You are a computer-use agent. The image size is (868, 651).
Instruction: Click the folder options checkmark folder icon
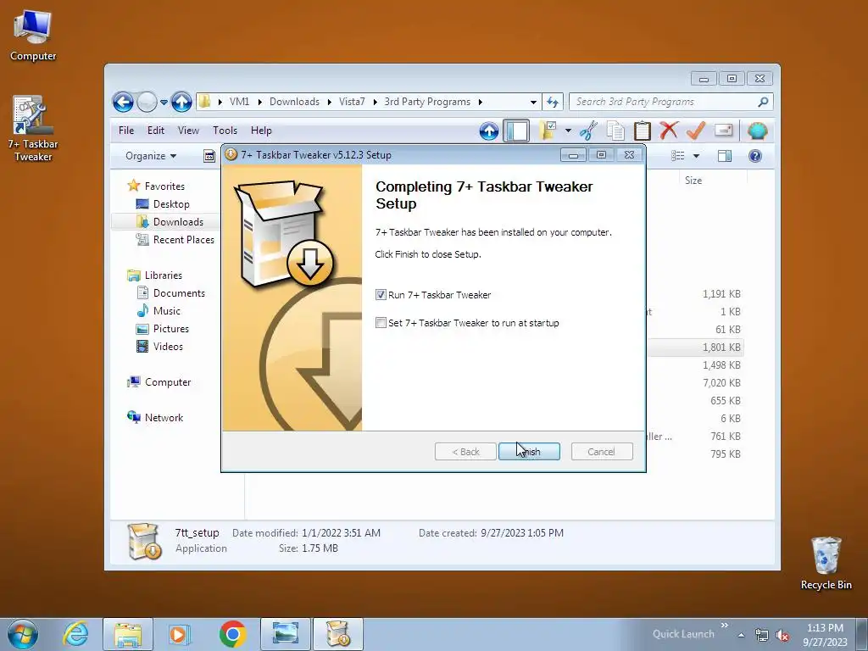pyautogui.click(x=548, y=131)
